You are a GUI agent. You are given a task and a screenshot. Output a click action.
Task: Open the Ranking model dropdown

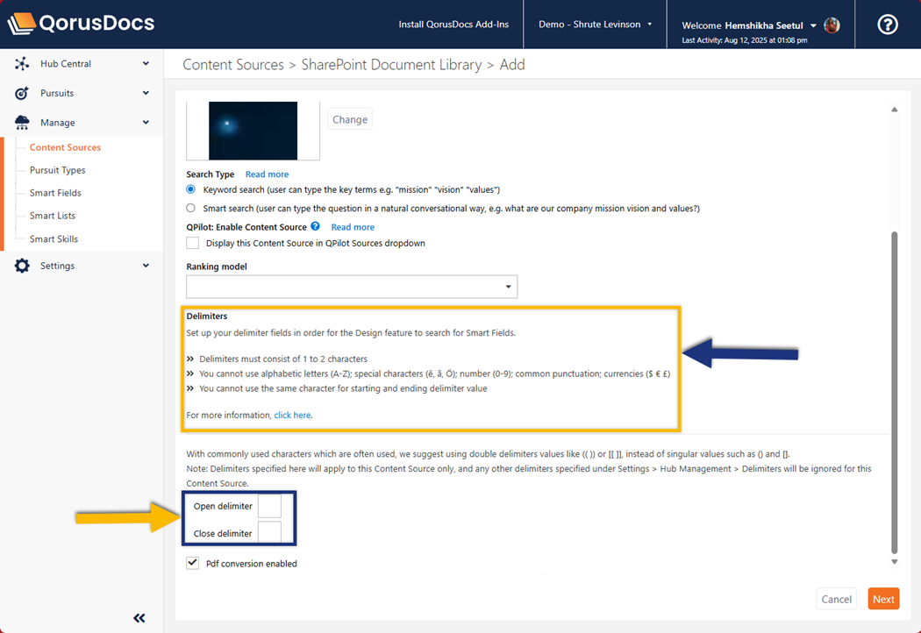tap(352, 287)
